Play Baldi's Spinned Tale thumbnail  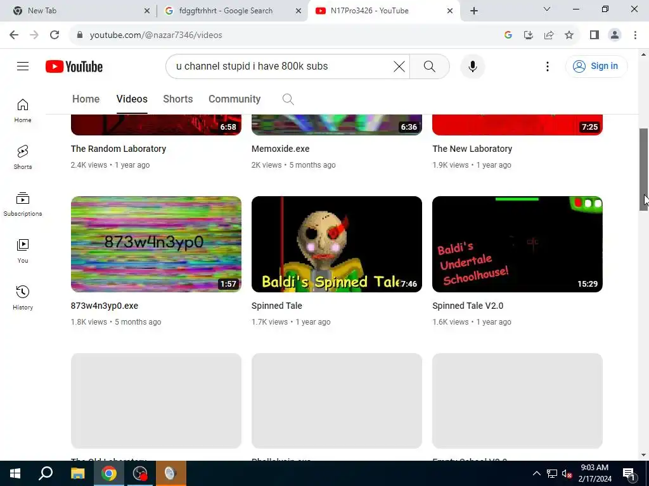pos(337,244)
